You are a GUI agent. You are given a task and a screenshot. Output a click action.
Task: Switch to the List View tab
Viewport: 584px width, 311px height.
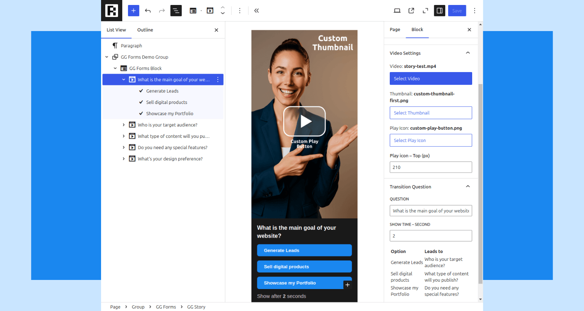[116, 30]
